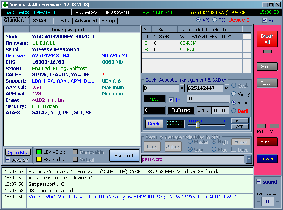Switch to the Tests tab
This screenshot has width=283, height=210.
tap(63, 20)
